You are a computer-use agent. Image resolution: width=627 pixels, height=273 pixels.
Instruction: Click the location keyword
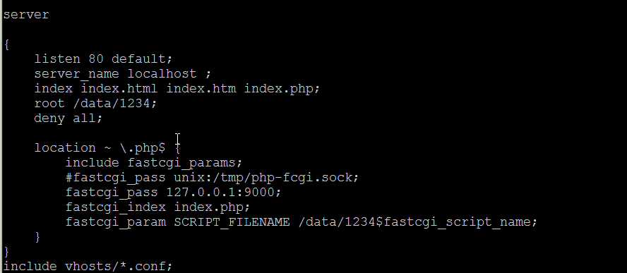pyautogui.click(x=65, y=148)
